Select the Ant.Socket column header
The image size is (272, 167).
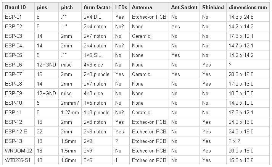tap(184, 8)
